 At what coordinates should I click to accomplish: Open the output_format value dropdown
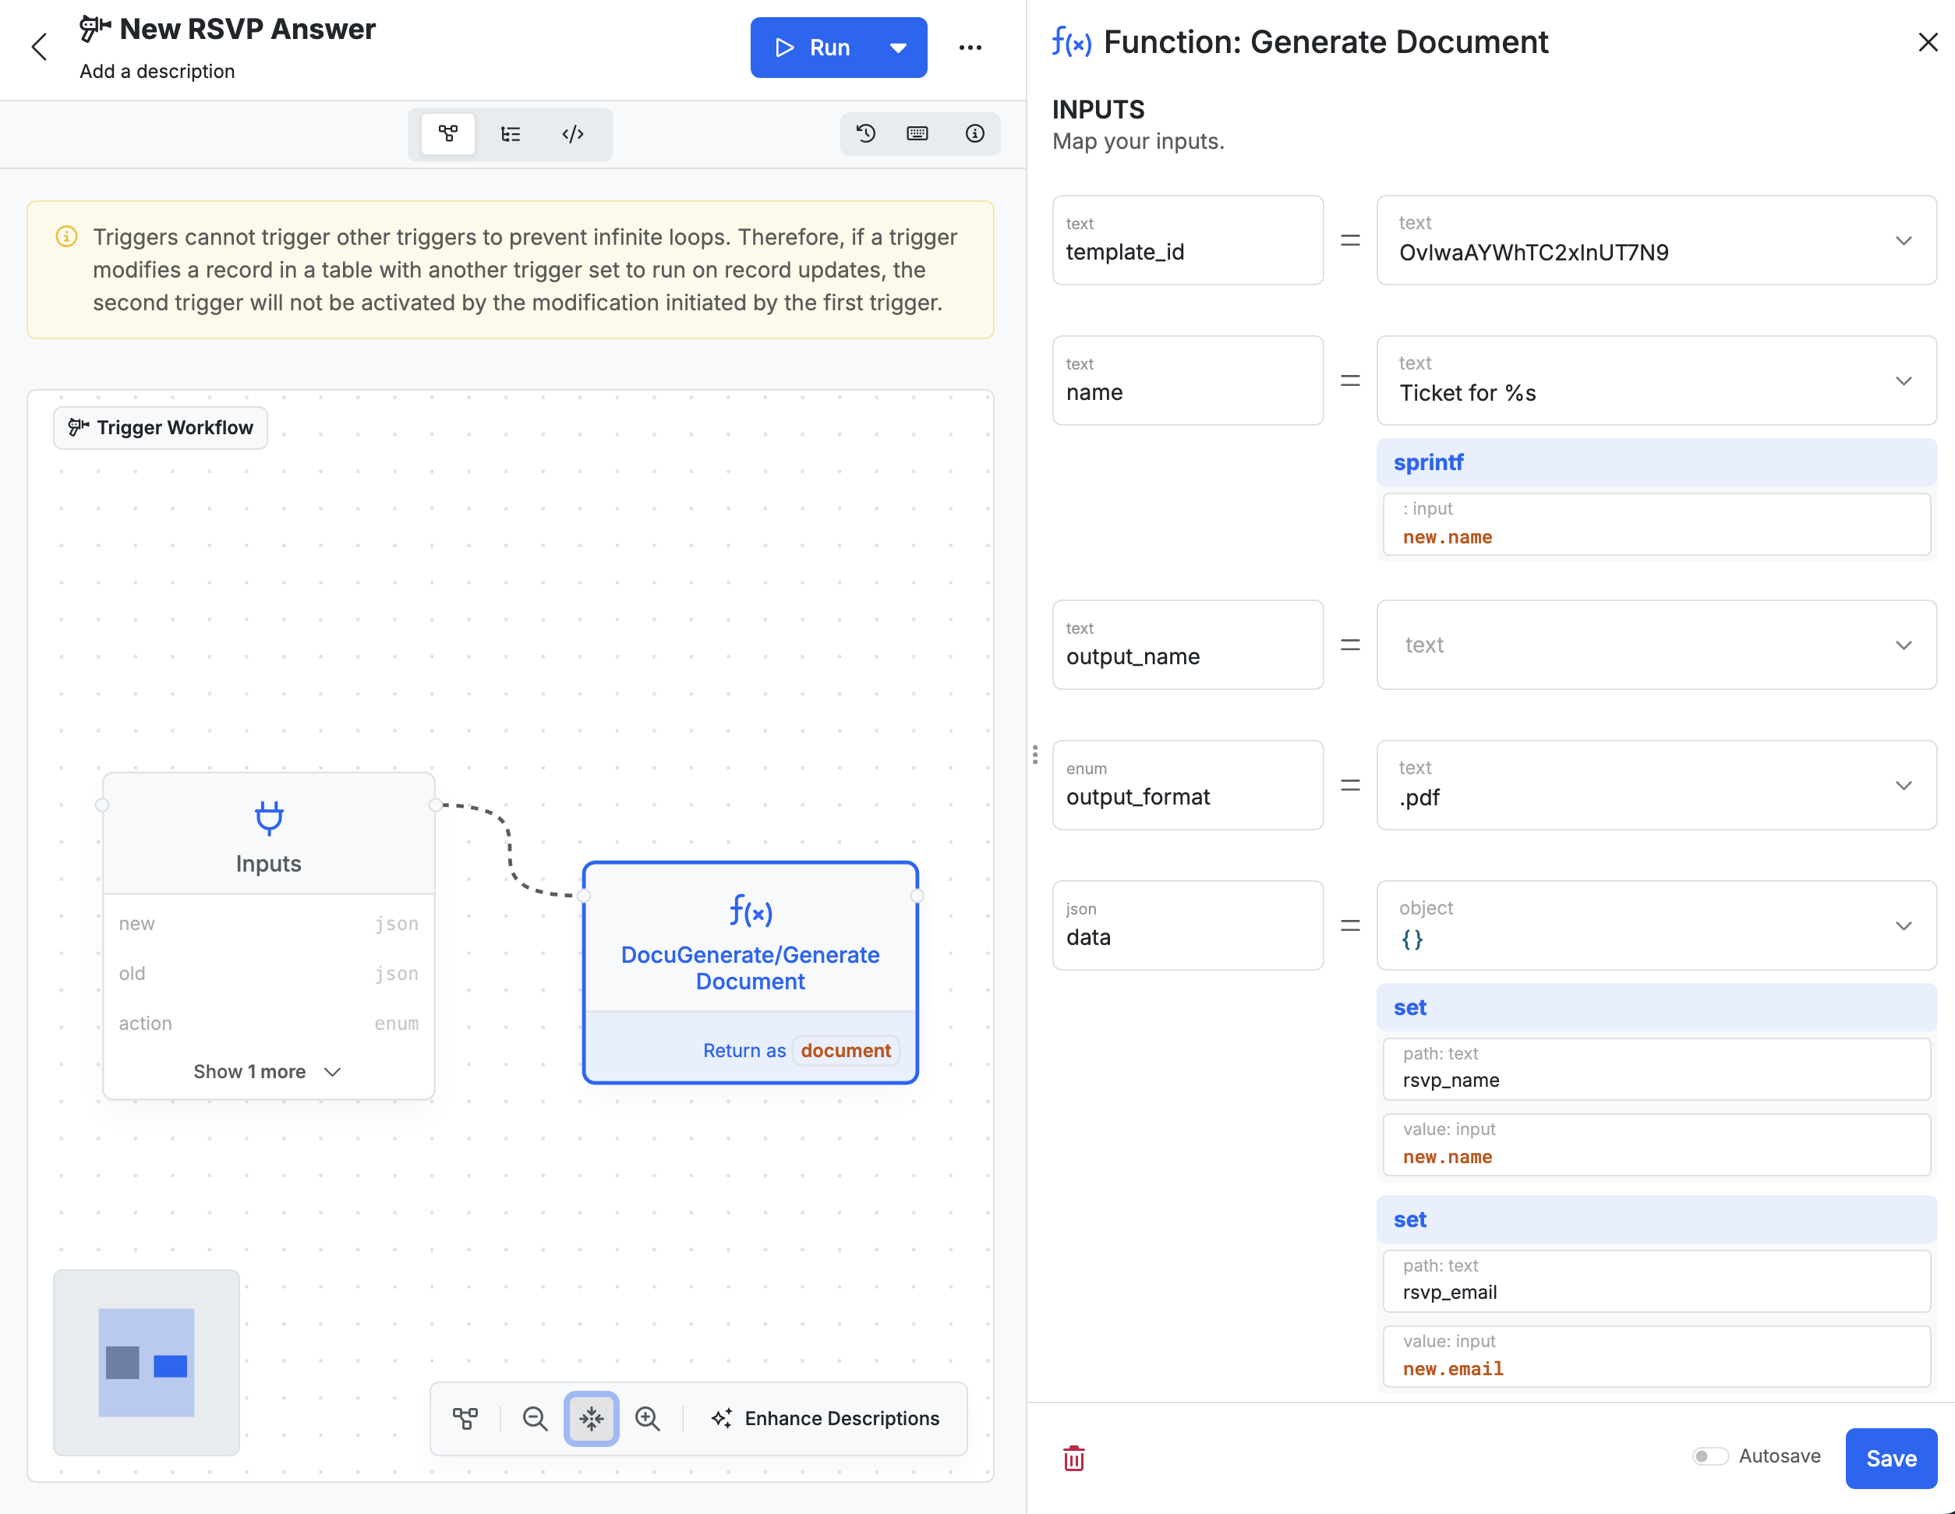click(x=1904, y=785)
